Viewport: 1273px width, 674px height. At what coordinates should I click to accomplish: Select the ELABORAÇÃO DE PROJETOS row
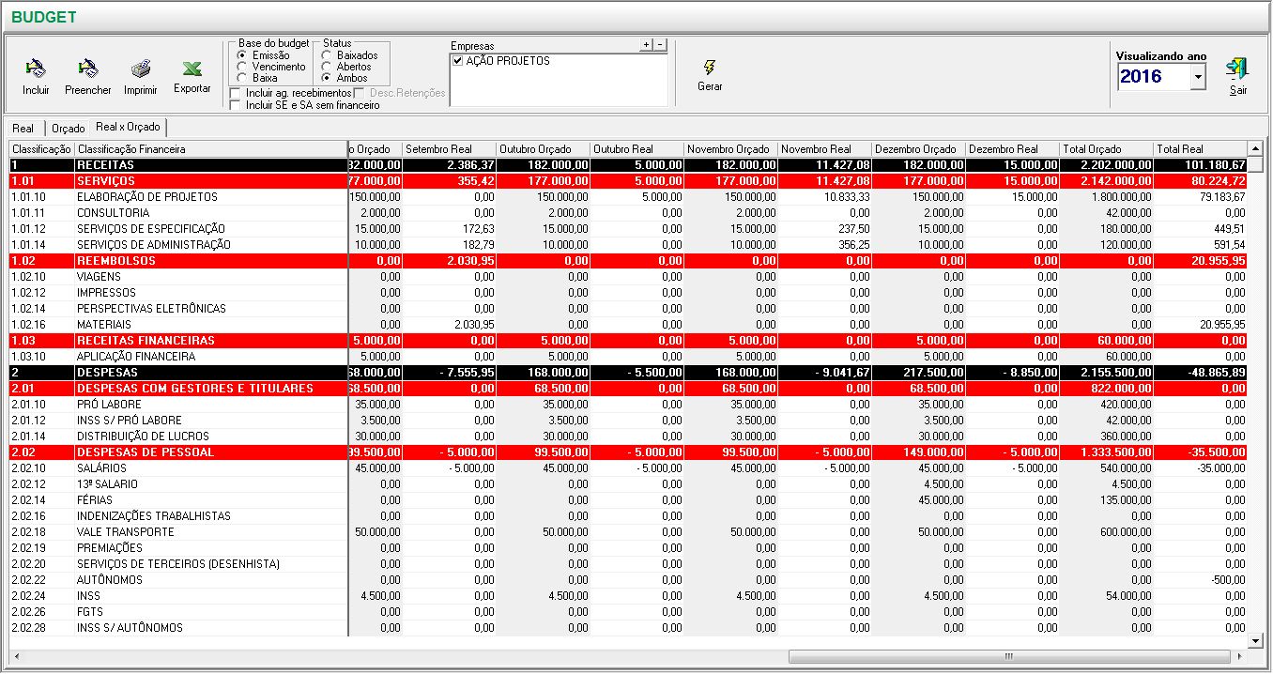146,197
